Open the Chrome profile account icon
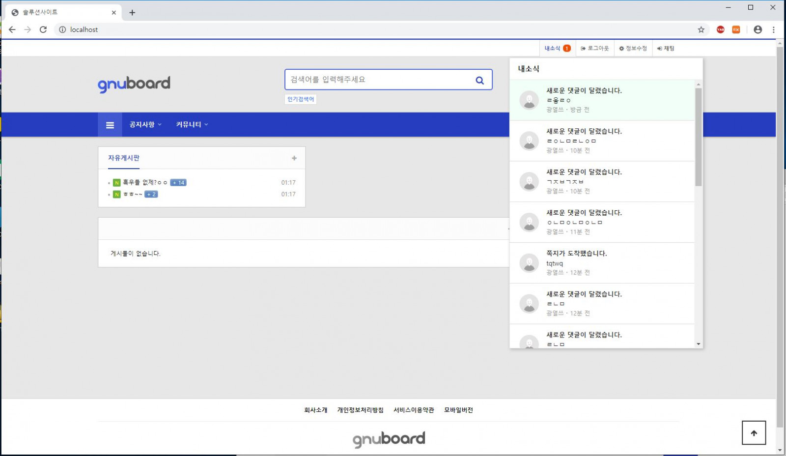786x456 pixels. [758, 29]
